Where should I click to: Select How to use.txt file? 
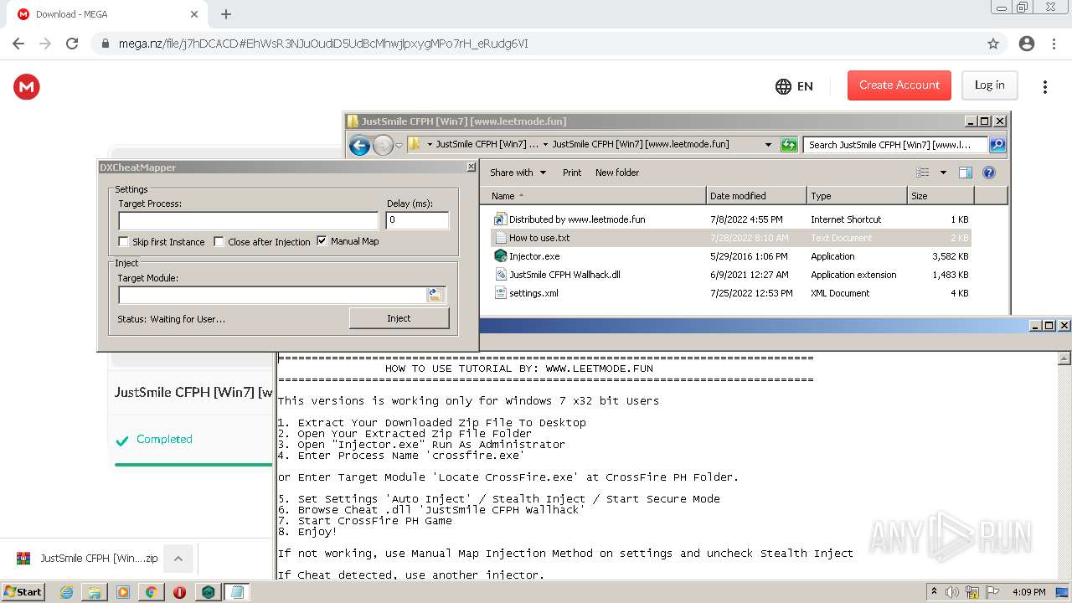pos(539,238)
